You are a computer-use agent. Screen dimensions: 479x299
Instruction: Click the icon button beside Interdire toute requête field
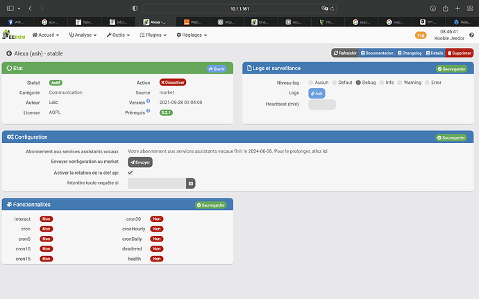pyautogui.click(x=191, y=183)
